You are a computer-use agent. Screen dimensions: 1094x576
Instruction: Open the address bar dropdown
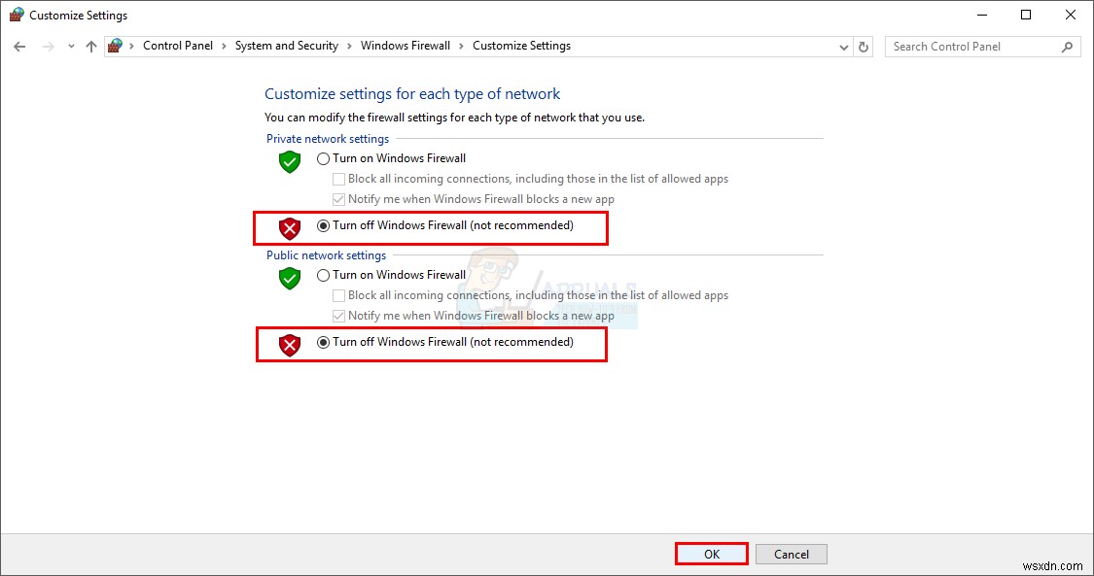click(843, 46)
